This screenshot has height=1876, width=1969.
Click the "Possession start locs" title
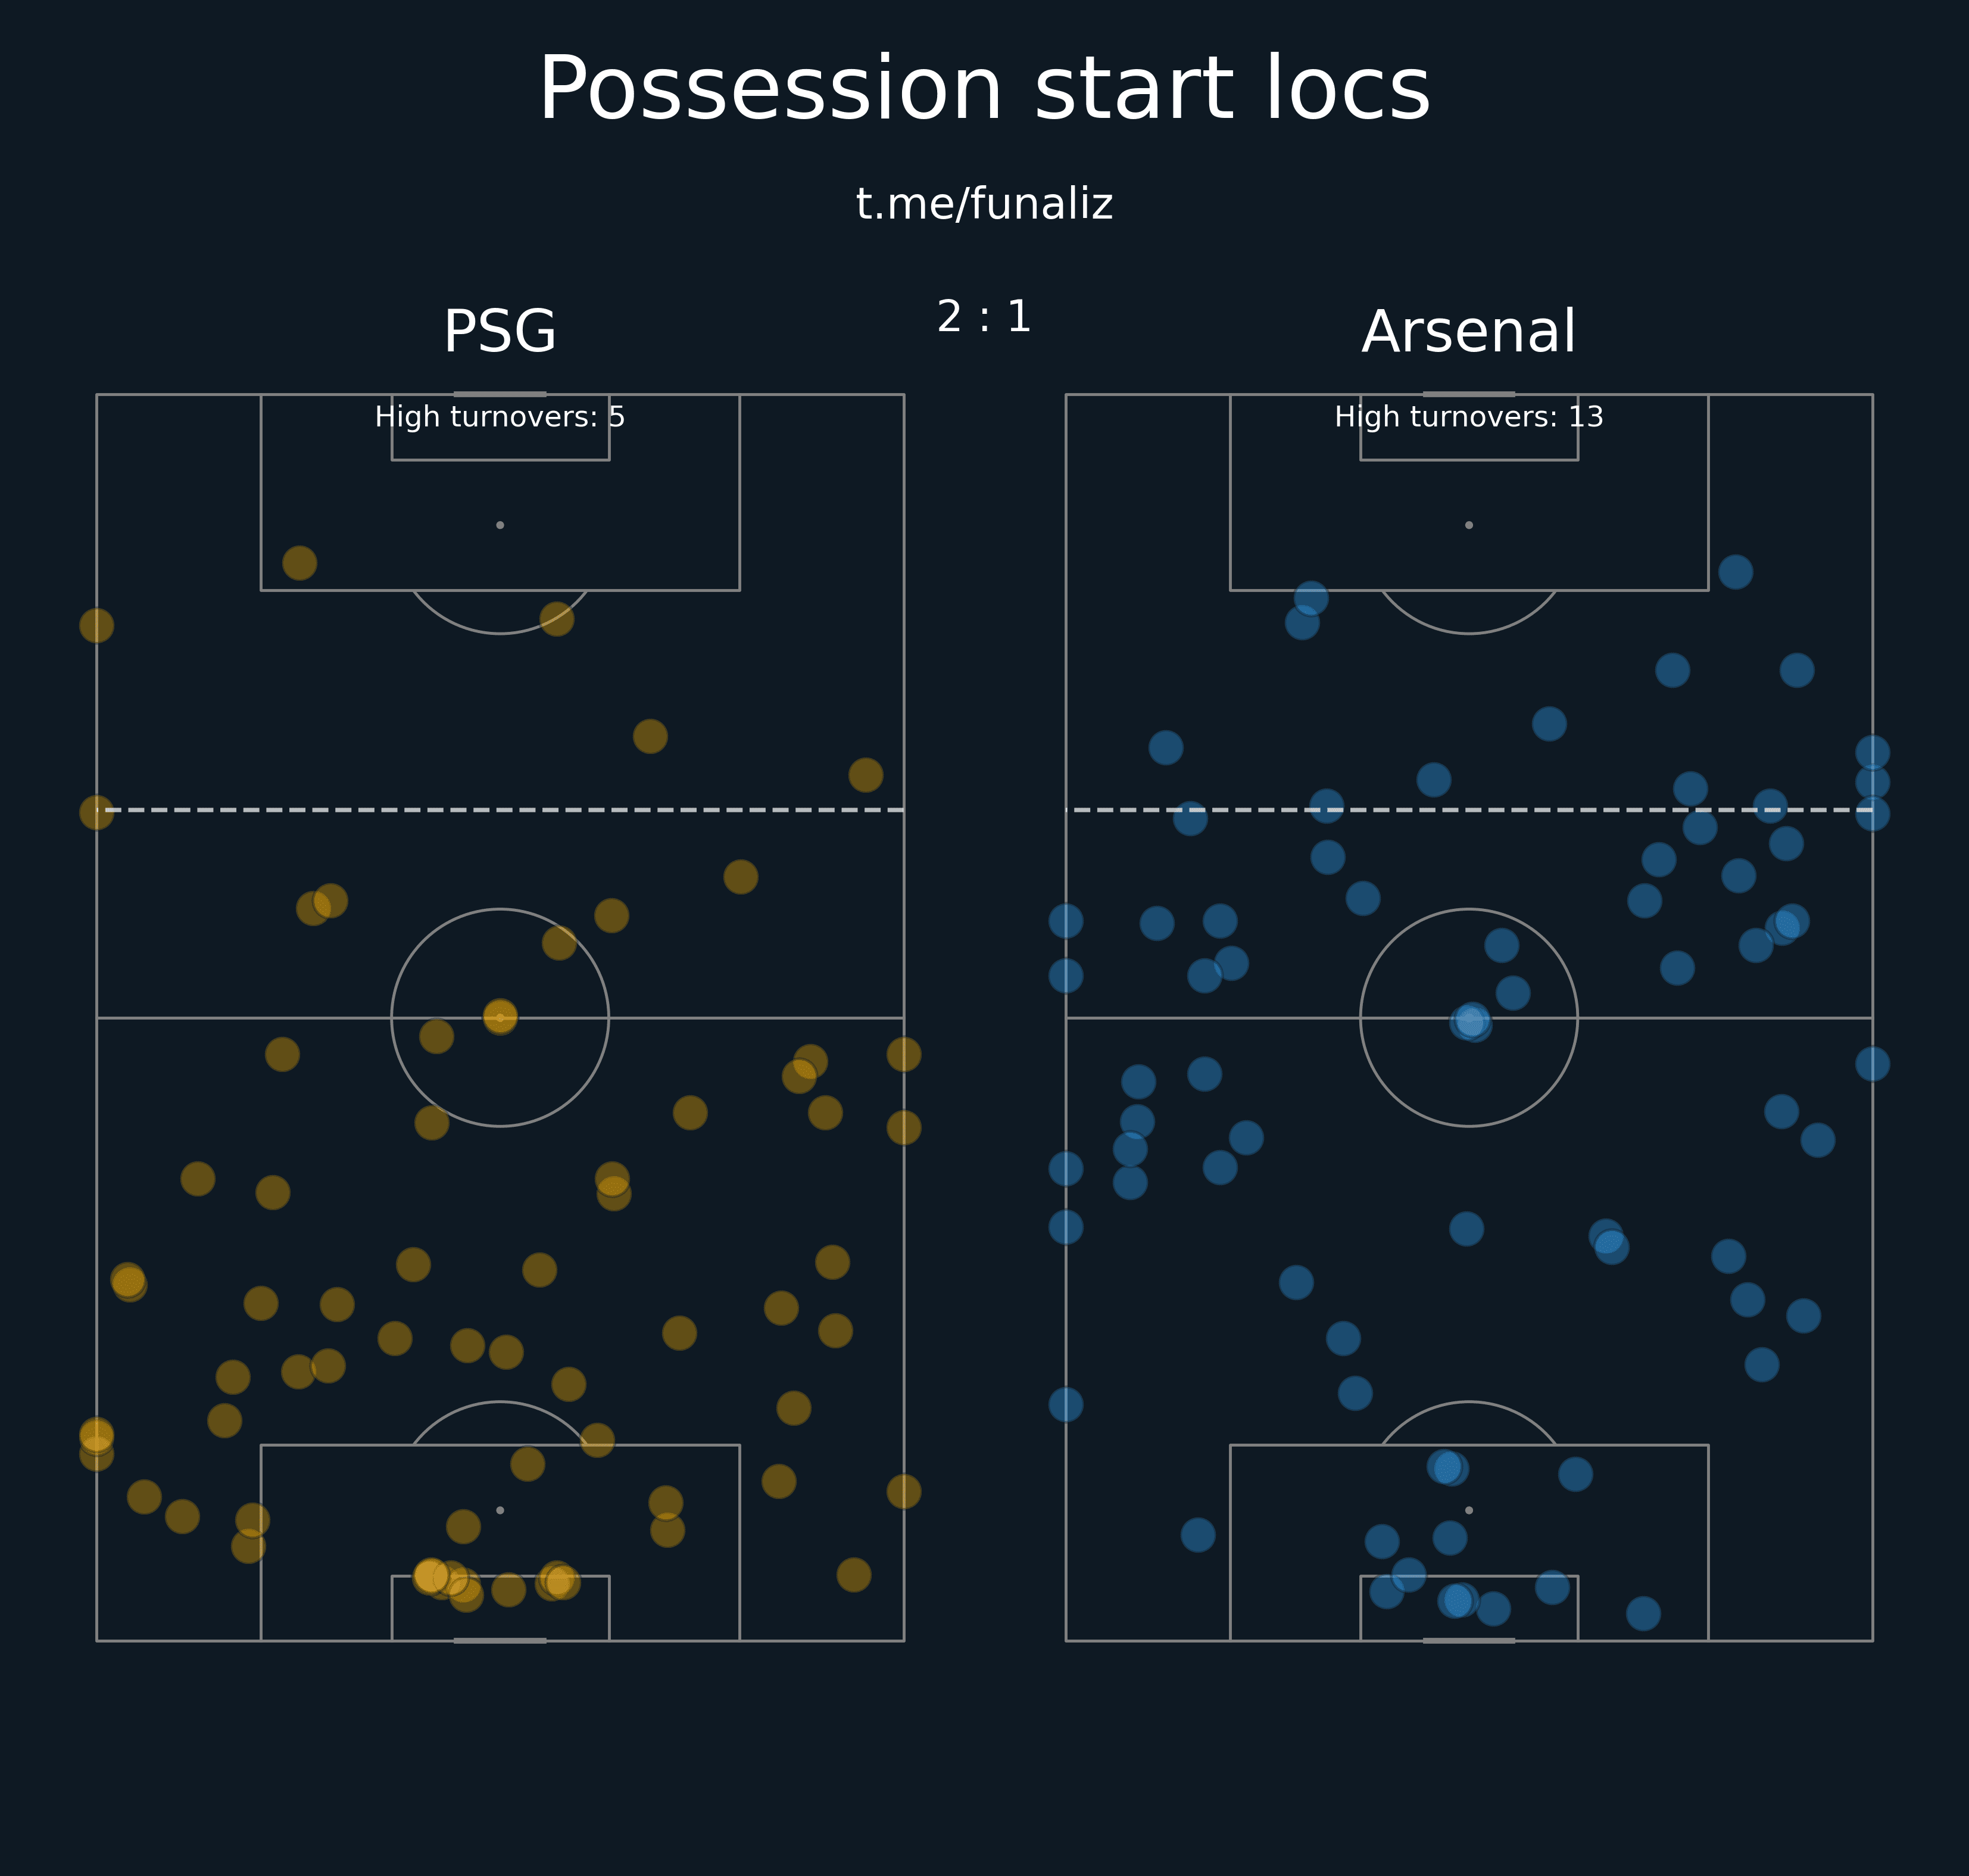pyautogui.click(x=984, y=90)
